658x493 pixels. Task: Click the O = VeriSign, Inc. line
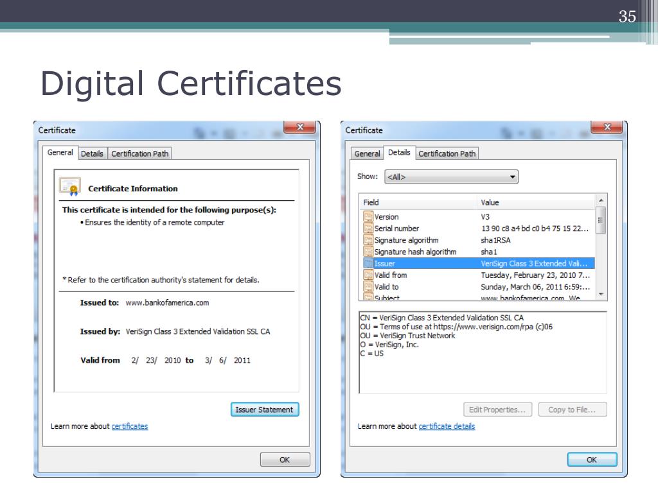click(x=389, y=345)
